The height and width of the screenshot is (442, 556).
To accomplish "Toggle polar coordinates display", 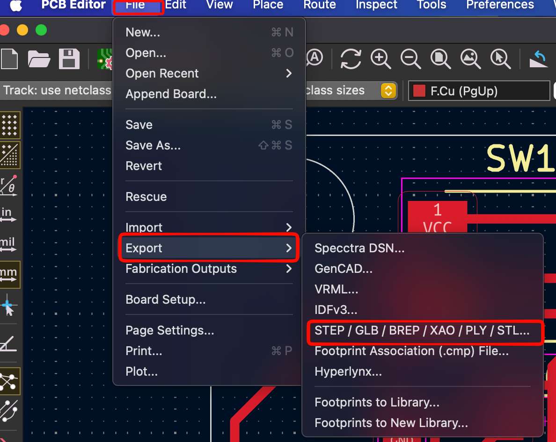I will (8, 185).
